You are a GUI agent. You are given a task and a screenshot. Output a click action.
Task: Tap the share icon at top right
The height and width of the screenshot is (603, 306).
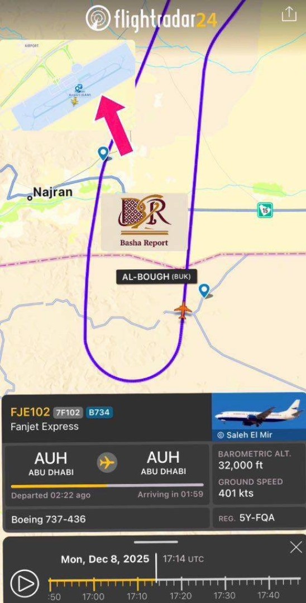pyautogui.click(x=289, y=14)
